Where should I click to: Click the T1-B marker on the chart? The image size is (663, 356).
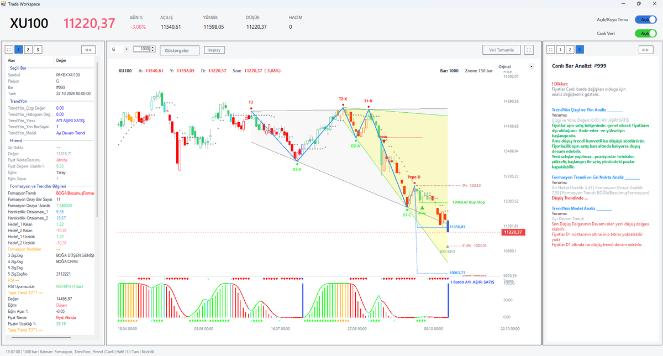tap(368, 101)
